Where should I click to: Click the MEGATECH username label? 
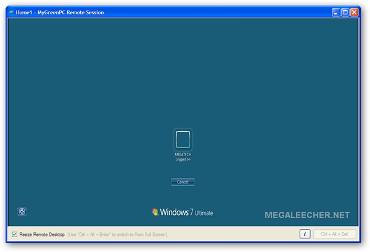tap(183, 154)
